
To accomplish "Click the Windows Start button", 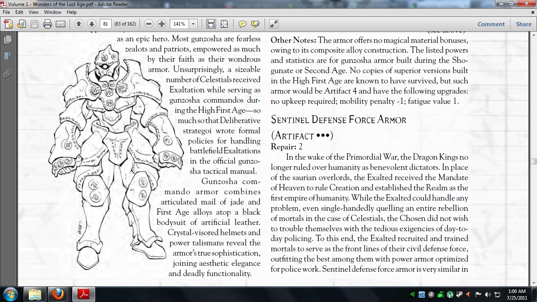I will coord(10,294).
